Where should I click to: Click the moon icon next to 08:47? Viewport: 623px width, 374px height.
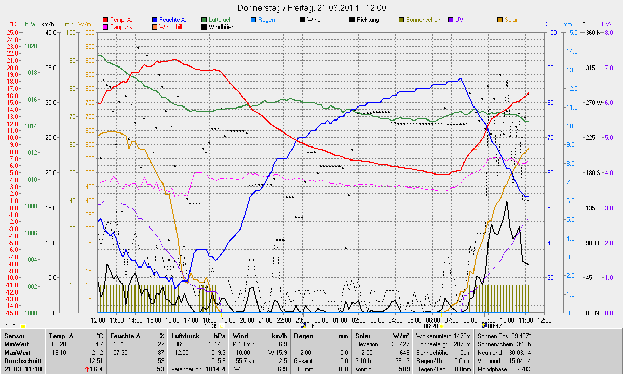pos(485,326)
